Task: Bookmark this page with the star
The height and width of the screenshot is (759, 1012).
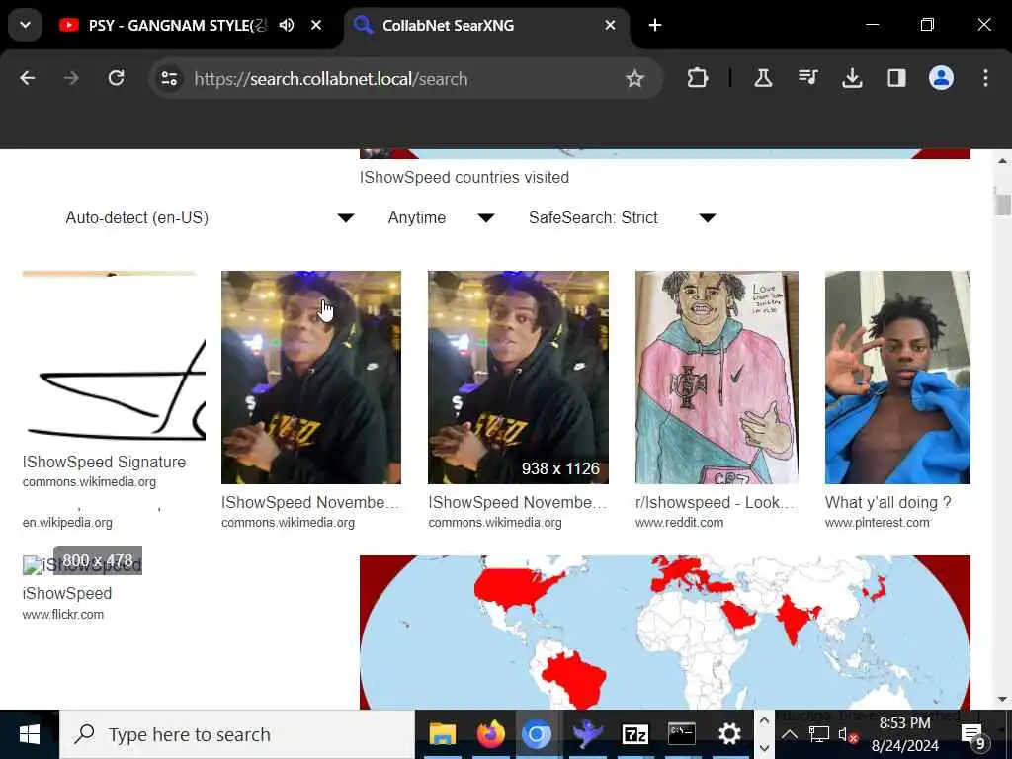Action: 635,79
